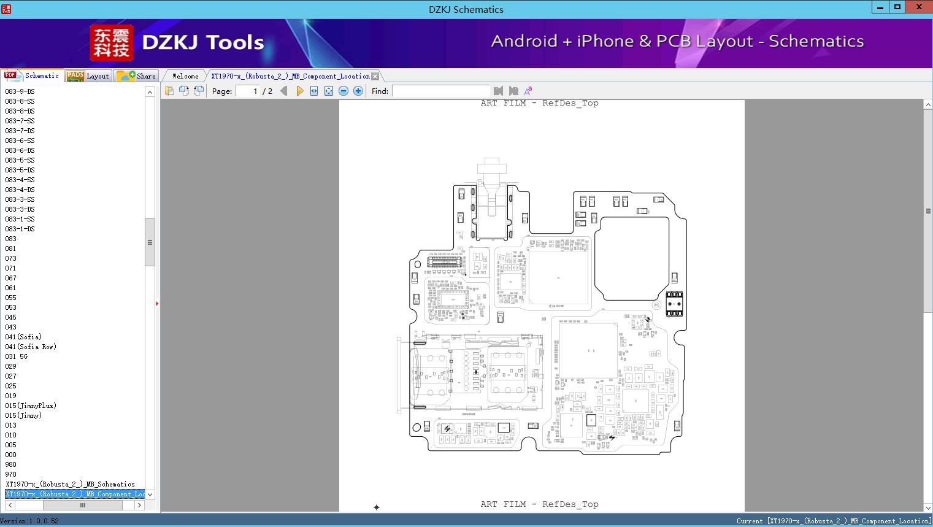Screen dimensions: 933x527
Task: Collapse the left panel with the red arrow
Action: point(157,304)
